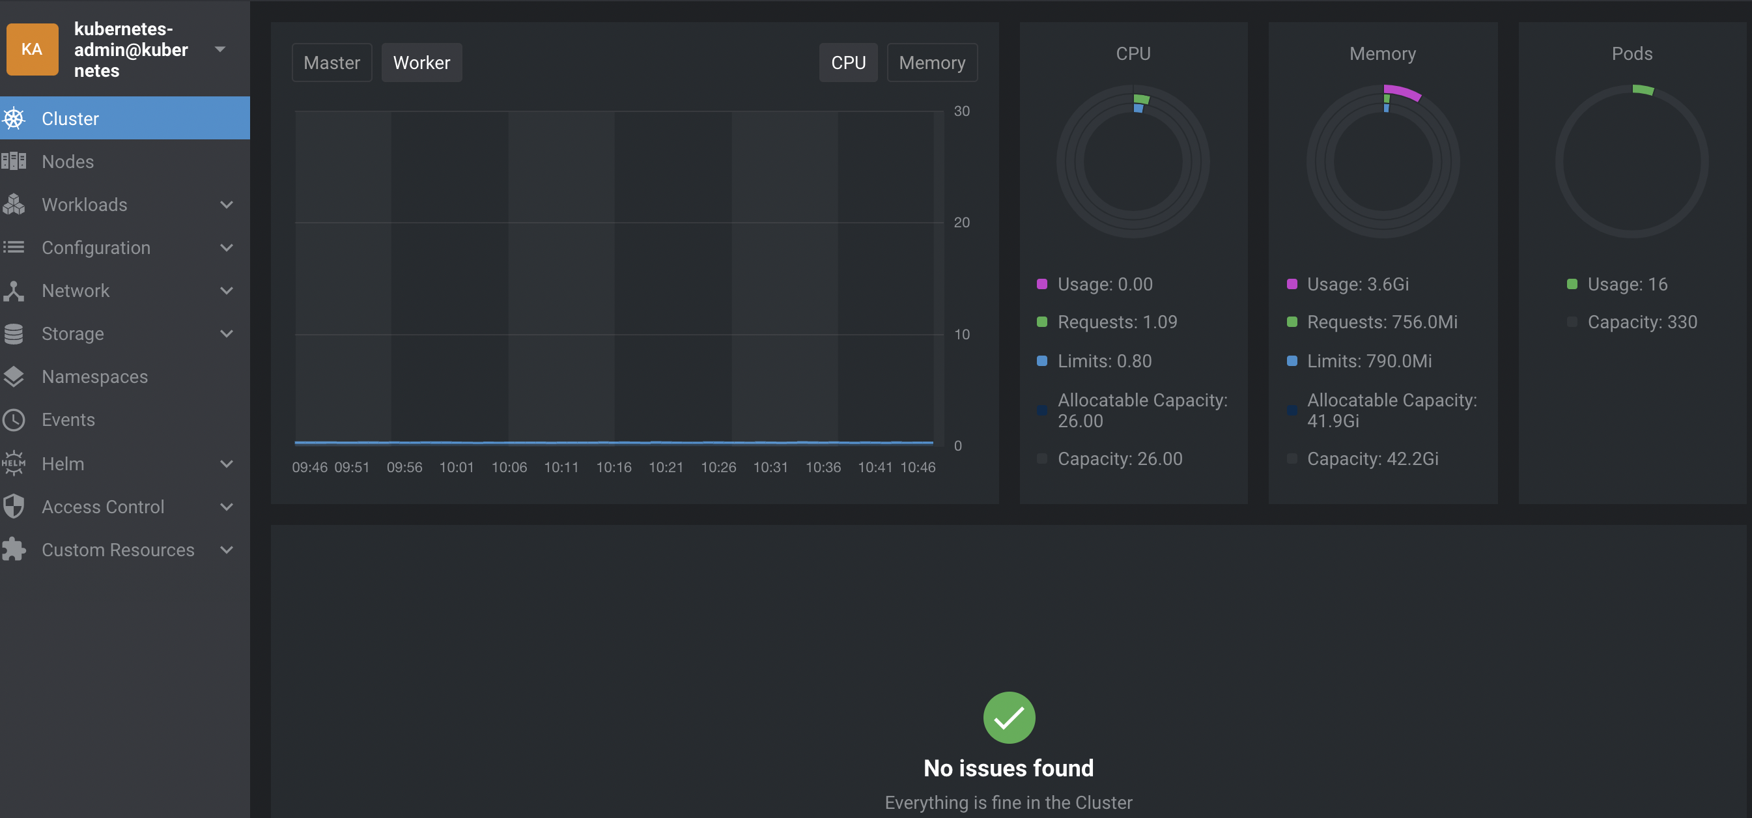
Task: Click the Cluster helm wheel icon
Action: click(14, 119)
